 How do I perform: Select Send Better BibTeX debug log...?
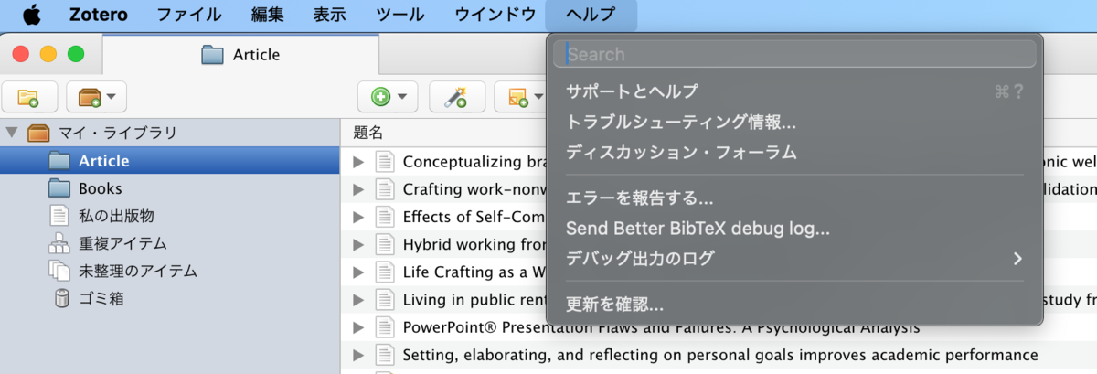click(x=794, y=228)
